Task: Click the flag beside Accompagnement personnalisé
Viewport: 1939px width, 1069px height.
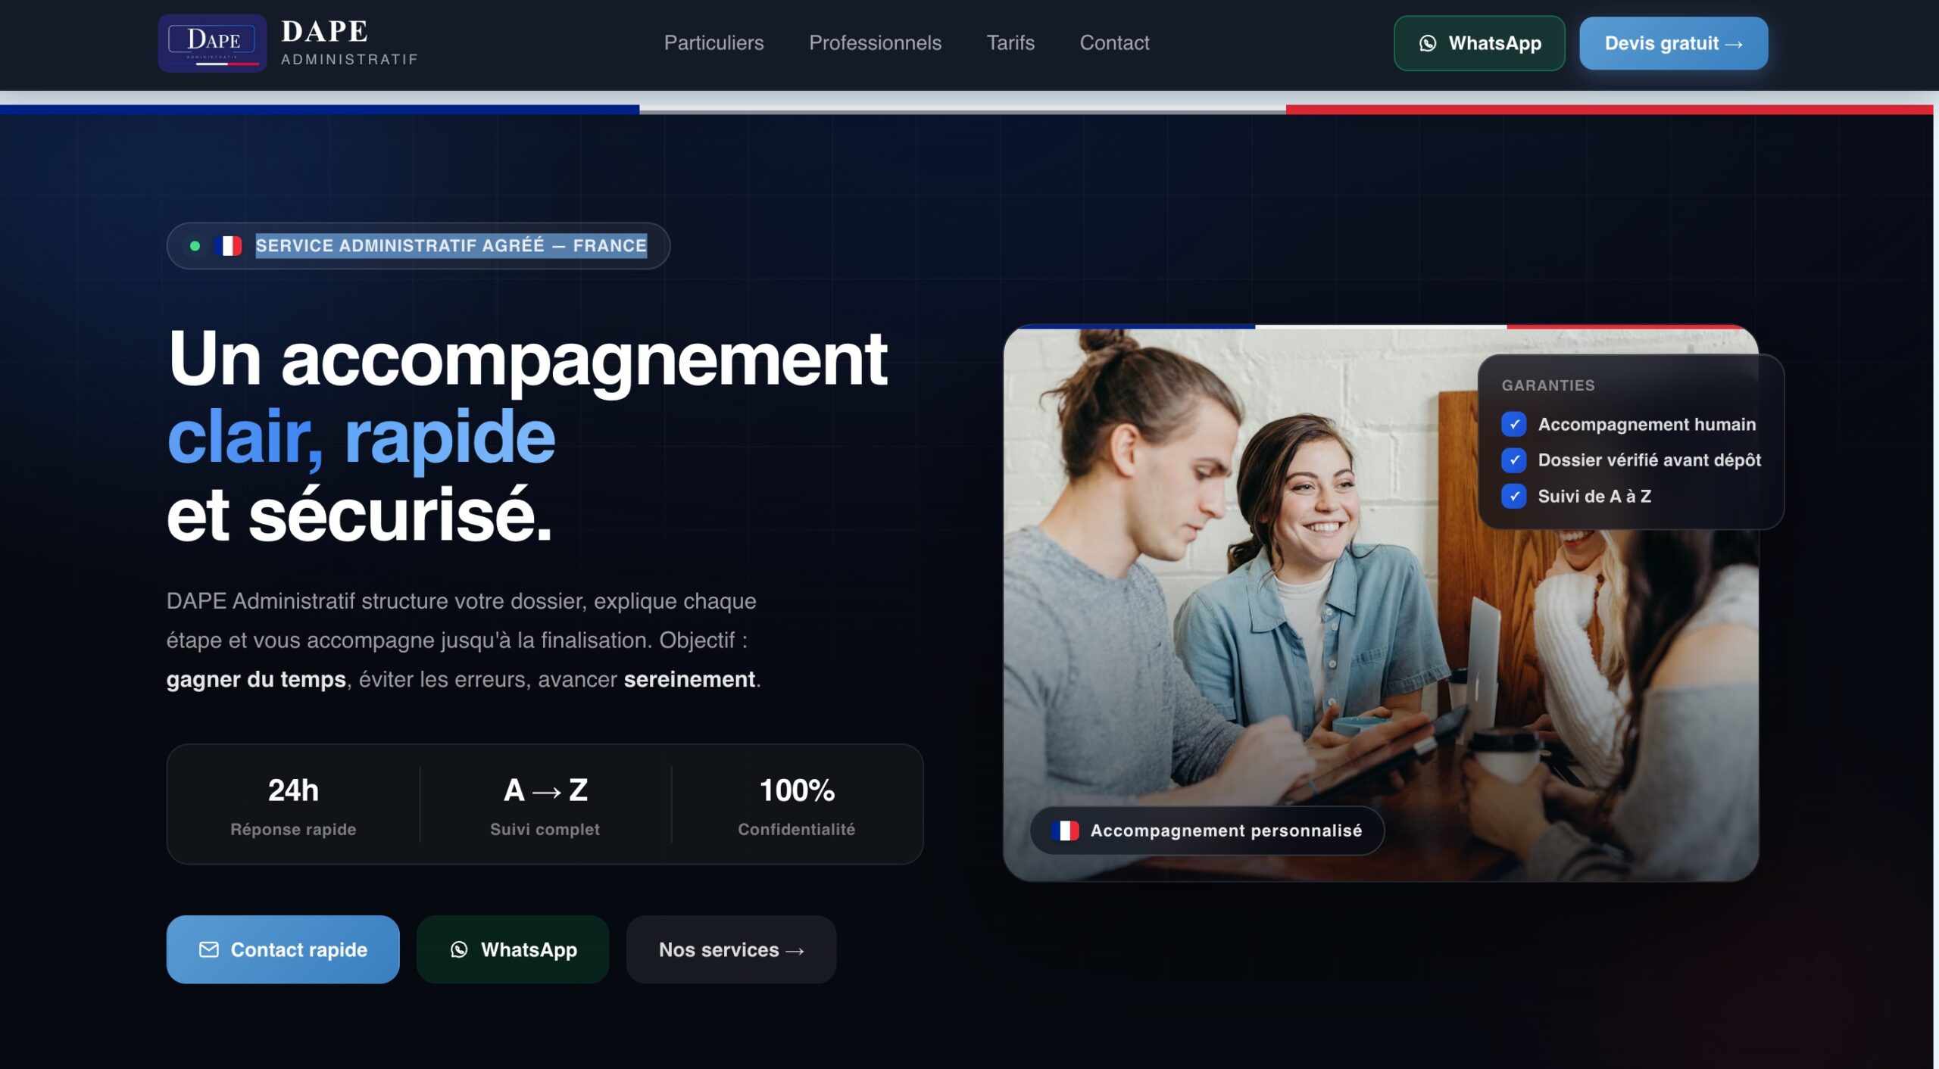Action: coord(1065,831)
